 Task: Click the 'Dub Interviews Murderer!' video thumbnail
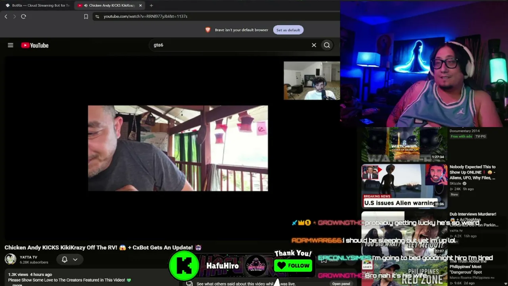[404, 234]
